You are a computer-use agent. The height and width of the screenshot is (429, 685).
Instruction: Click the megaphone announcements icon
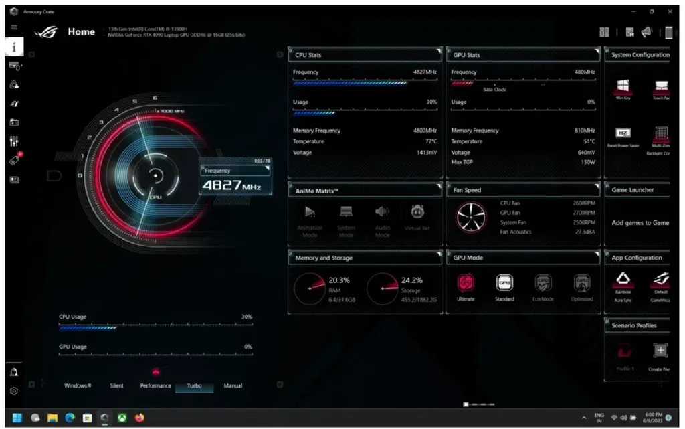pos(647,32)
